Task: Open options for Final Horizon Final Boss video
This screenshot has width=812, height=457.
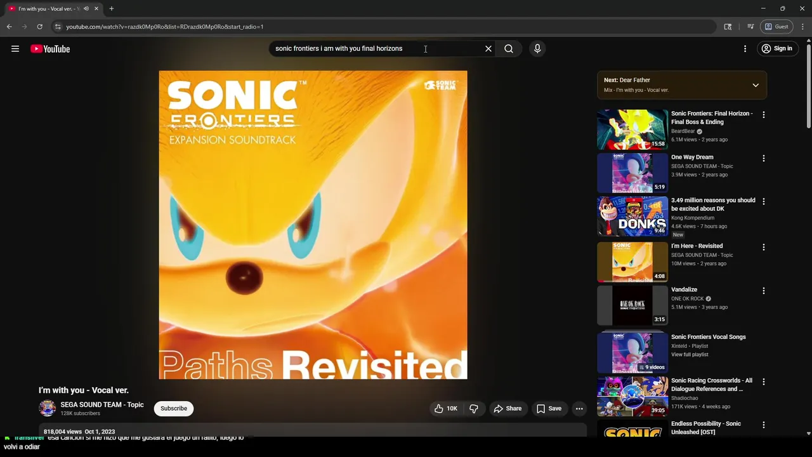Action: [764, 115]
